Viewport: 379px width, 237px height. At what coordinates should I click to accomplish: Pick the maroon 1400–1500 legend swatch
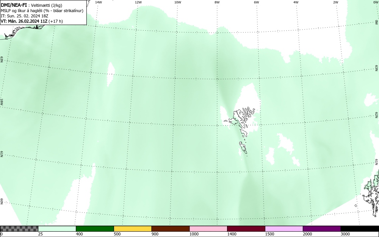click(246, 229)
